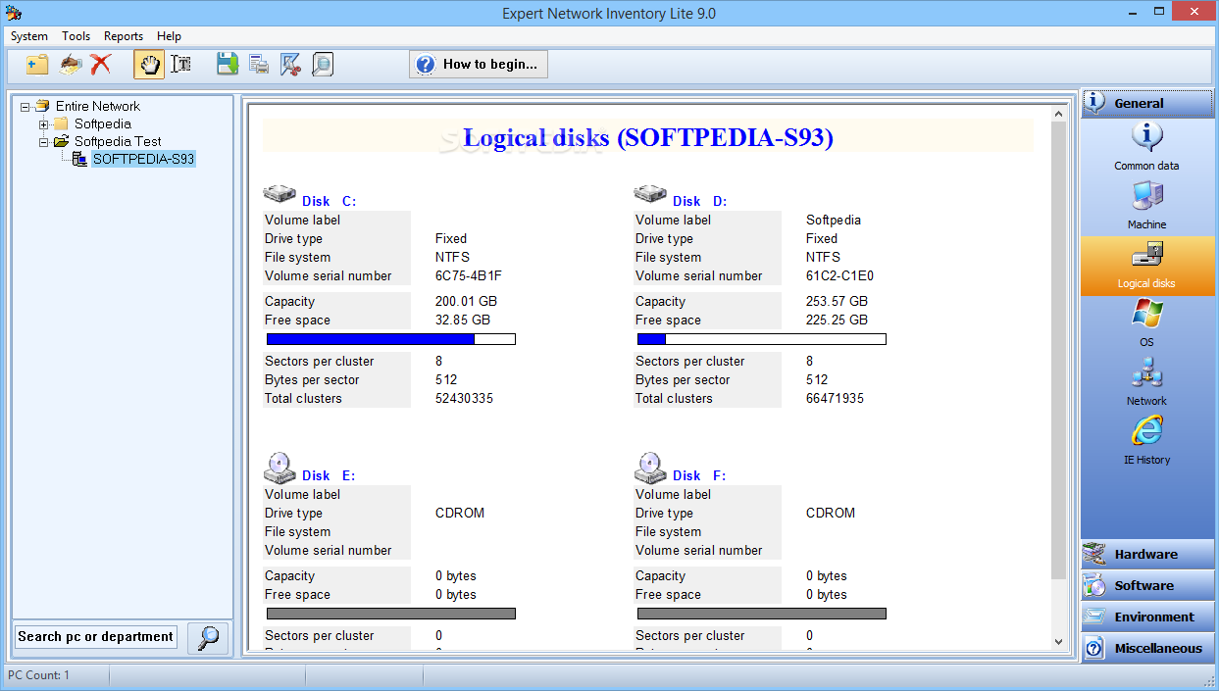Click the Disk D: usage bar
This screenshot has width=1219, height=691.
(x=762, y=339)
